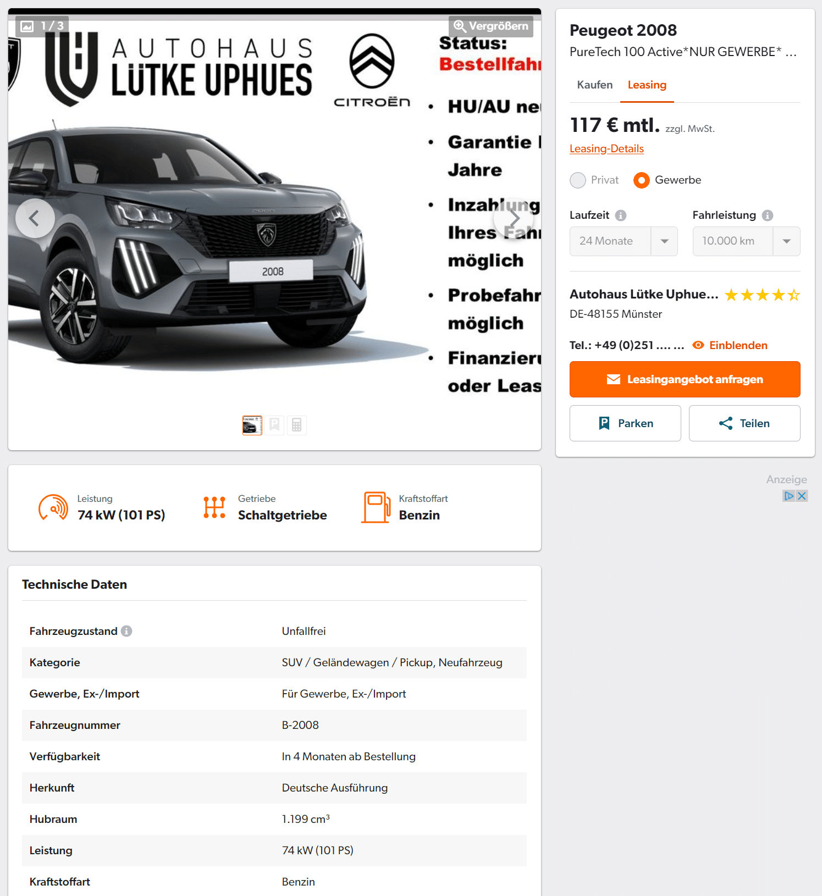This screenshot has width=822, height=896.
Task: Advance to the next gallery image
Action: tap(514, 218)
